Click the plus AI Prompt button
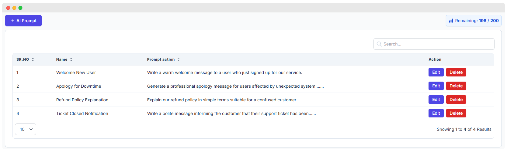The height and width of the screenshot is (152, 507). pyautogui.click(x=23, y=21)
